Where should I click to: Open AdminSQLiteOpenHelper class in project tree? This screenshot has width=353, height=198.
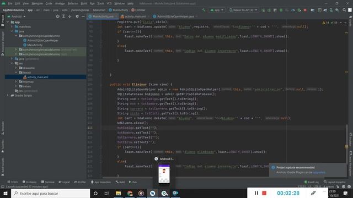click(41, 40)
